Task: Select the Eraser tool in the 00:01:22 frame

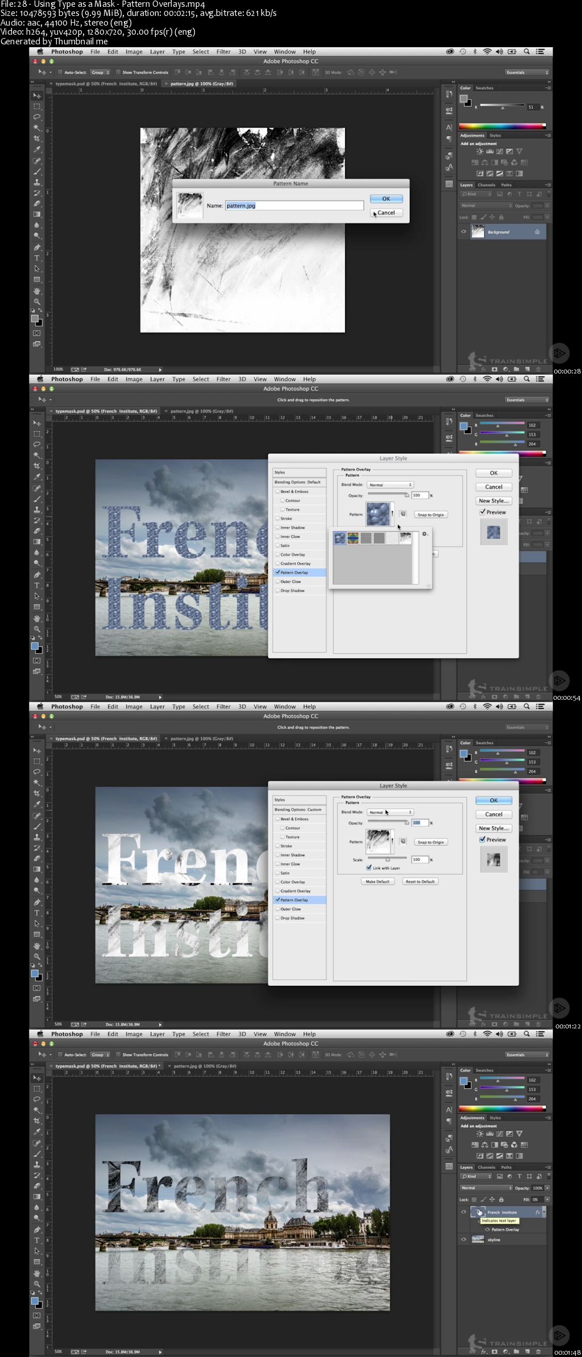Action: coord(37,858)
